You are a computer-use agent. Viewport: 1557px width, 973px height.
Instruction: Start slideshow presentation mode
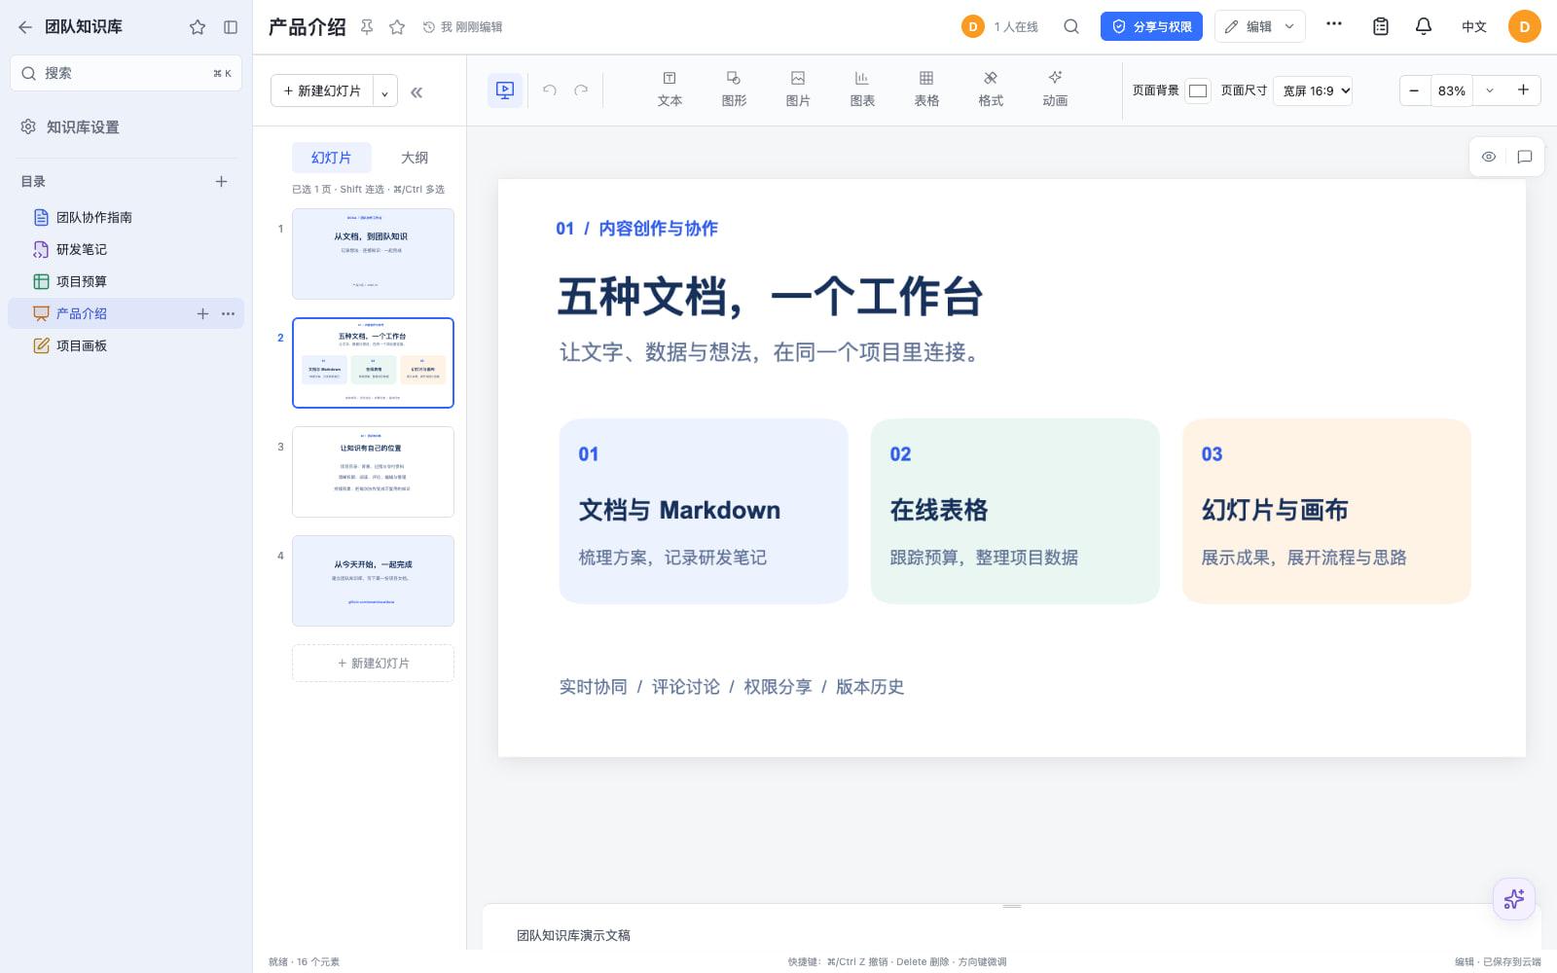click(505, 90)
